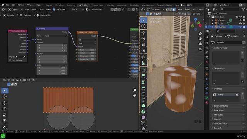Switch to the Shading workspace tab
The width and height of the screenshot is (247, 139).
coord(110,5)
